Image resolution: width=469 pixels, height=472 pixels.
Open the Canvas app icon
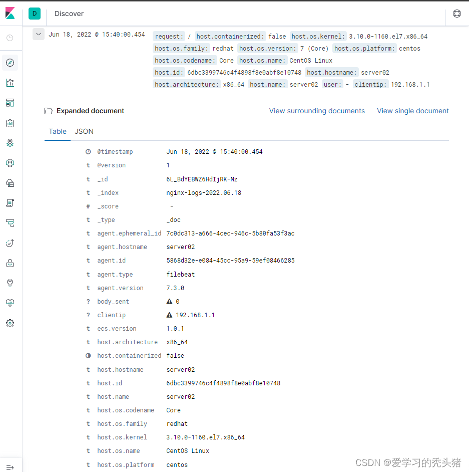click(x=10, y=123)
